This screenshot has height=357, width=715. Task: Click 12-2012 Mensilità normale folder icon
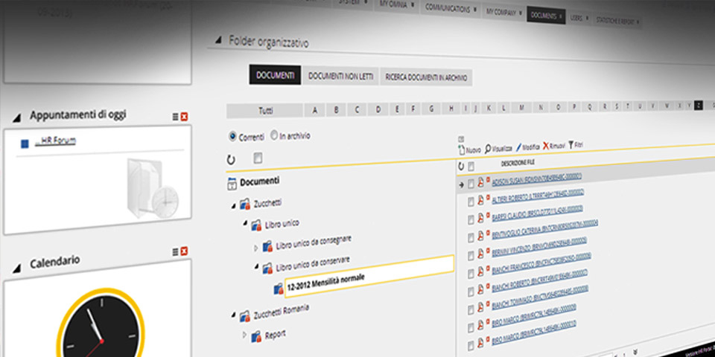click(x=279, y=289)
